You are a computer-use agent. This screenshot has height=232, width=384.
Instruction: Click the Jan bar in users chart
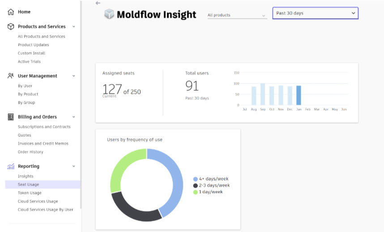(x=299, y=95)
